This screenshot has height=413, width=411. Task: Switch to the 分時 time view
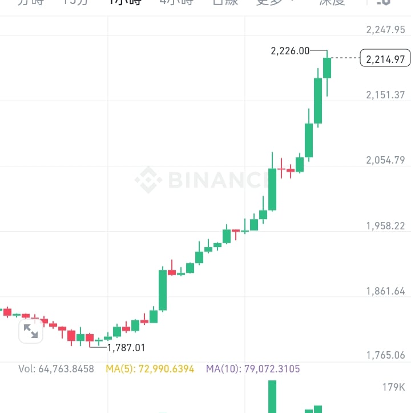point(31,2)
